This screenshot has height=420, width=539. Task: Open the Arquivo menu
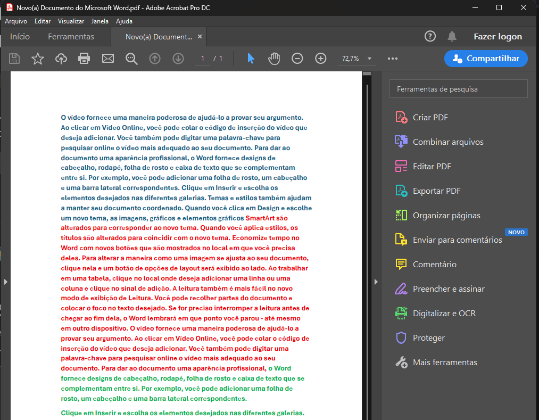point(16,21)
